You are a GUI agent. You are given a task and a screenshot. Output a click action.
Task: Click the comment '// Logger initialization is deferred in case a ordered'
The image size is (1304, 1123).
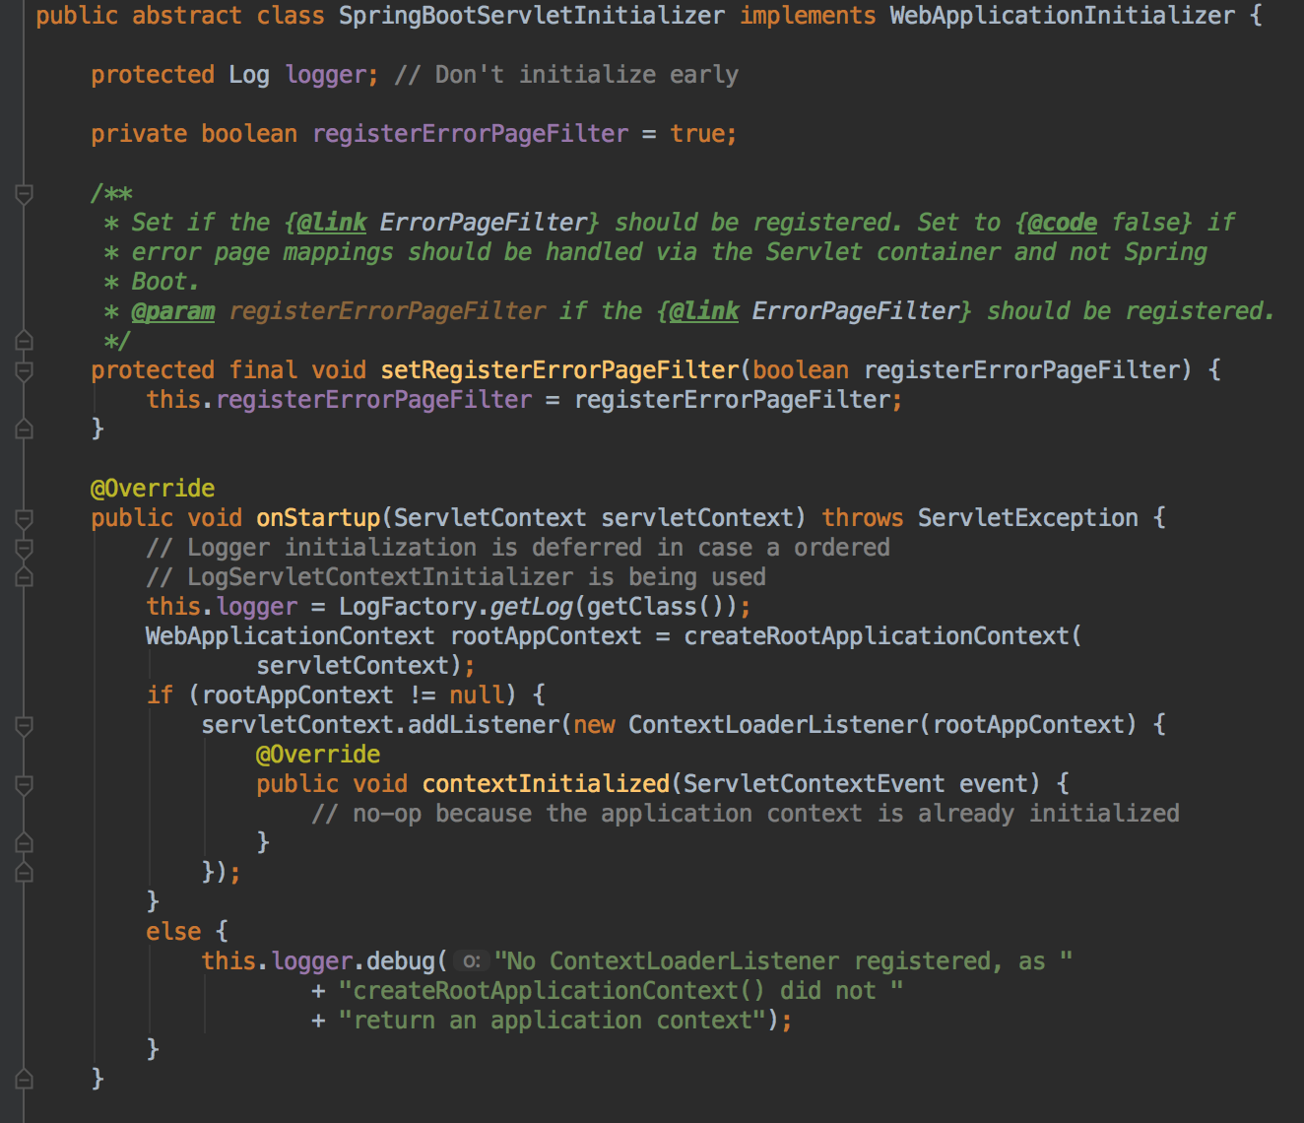[x=518, y=548]
